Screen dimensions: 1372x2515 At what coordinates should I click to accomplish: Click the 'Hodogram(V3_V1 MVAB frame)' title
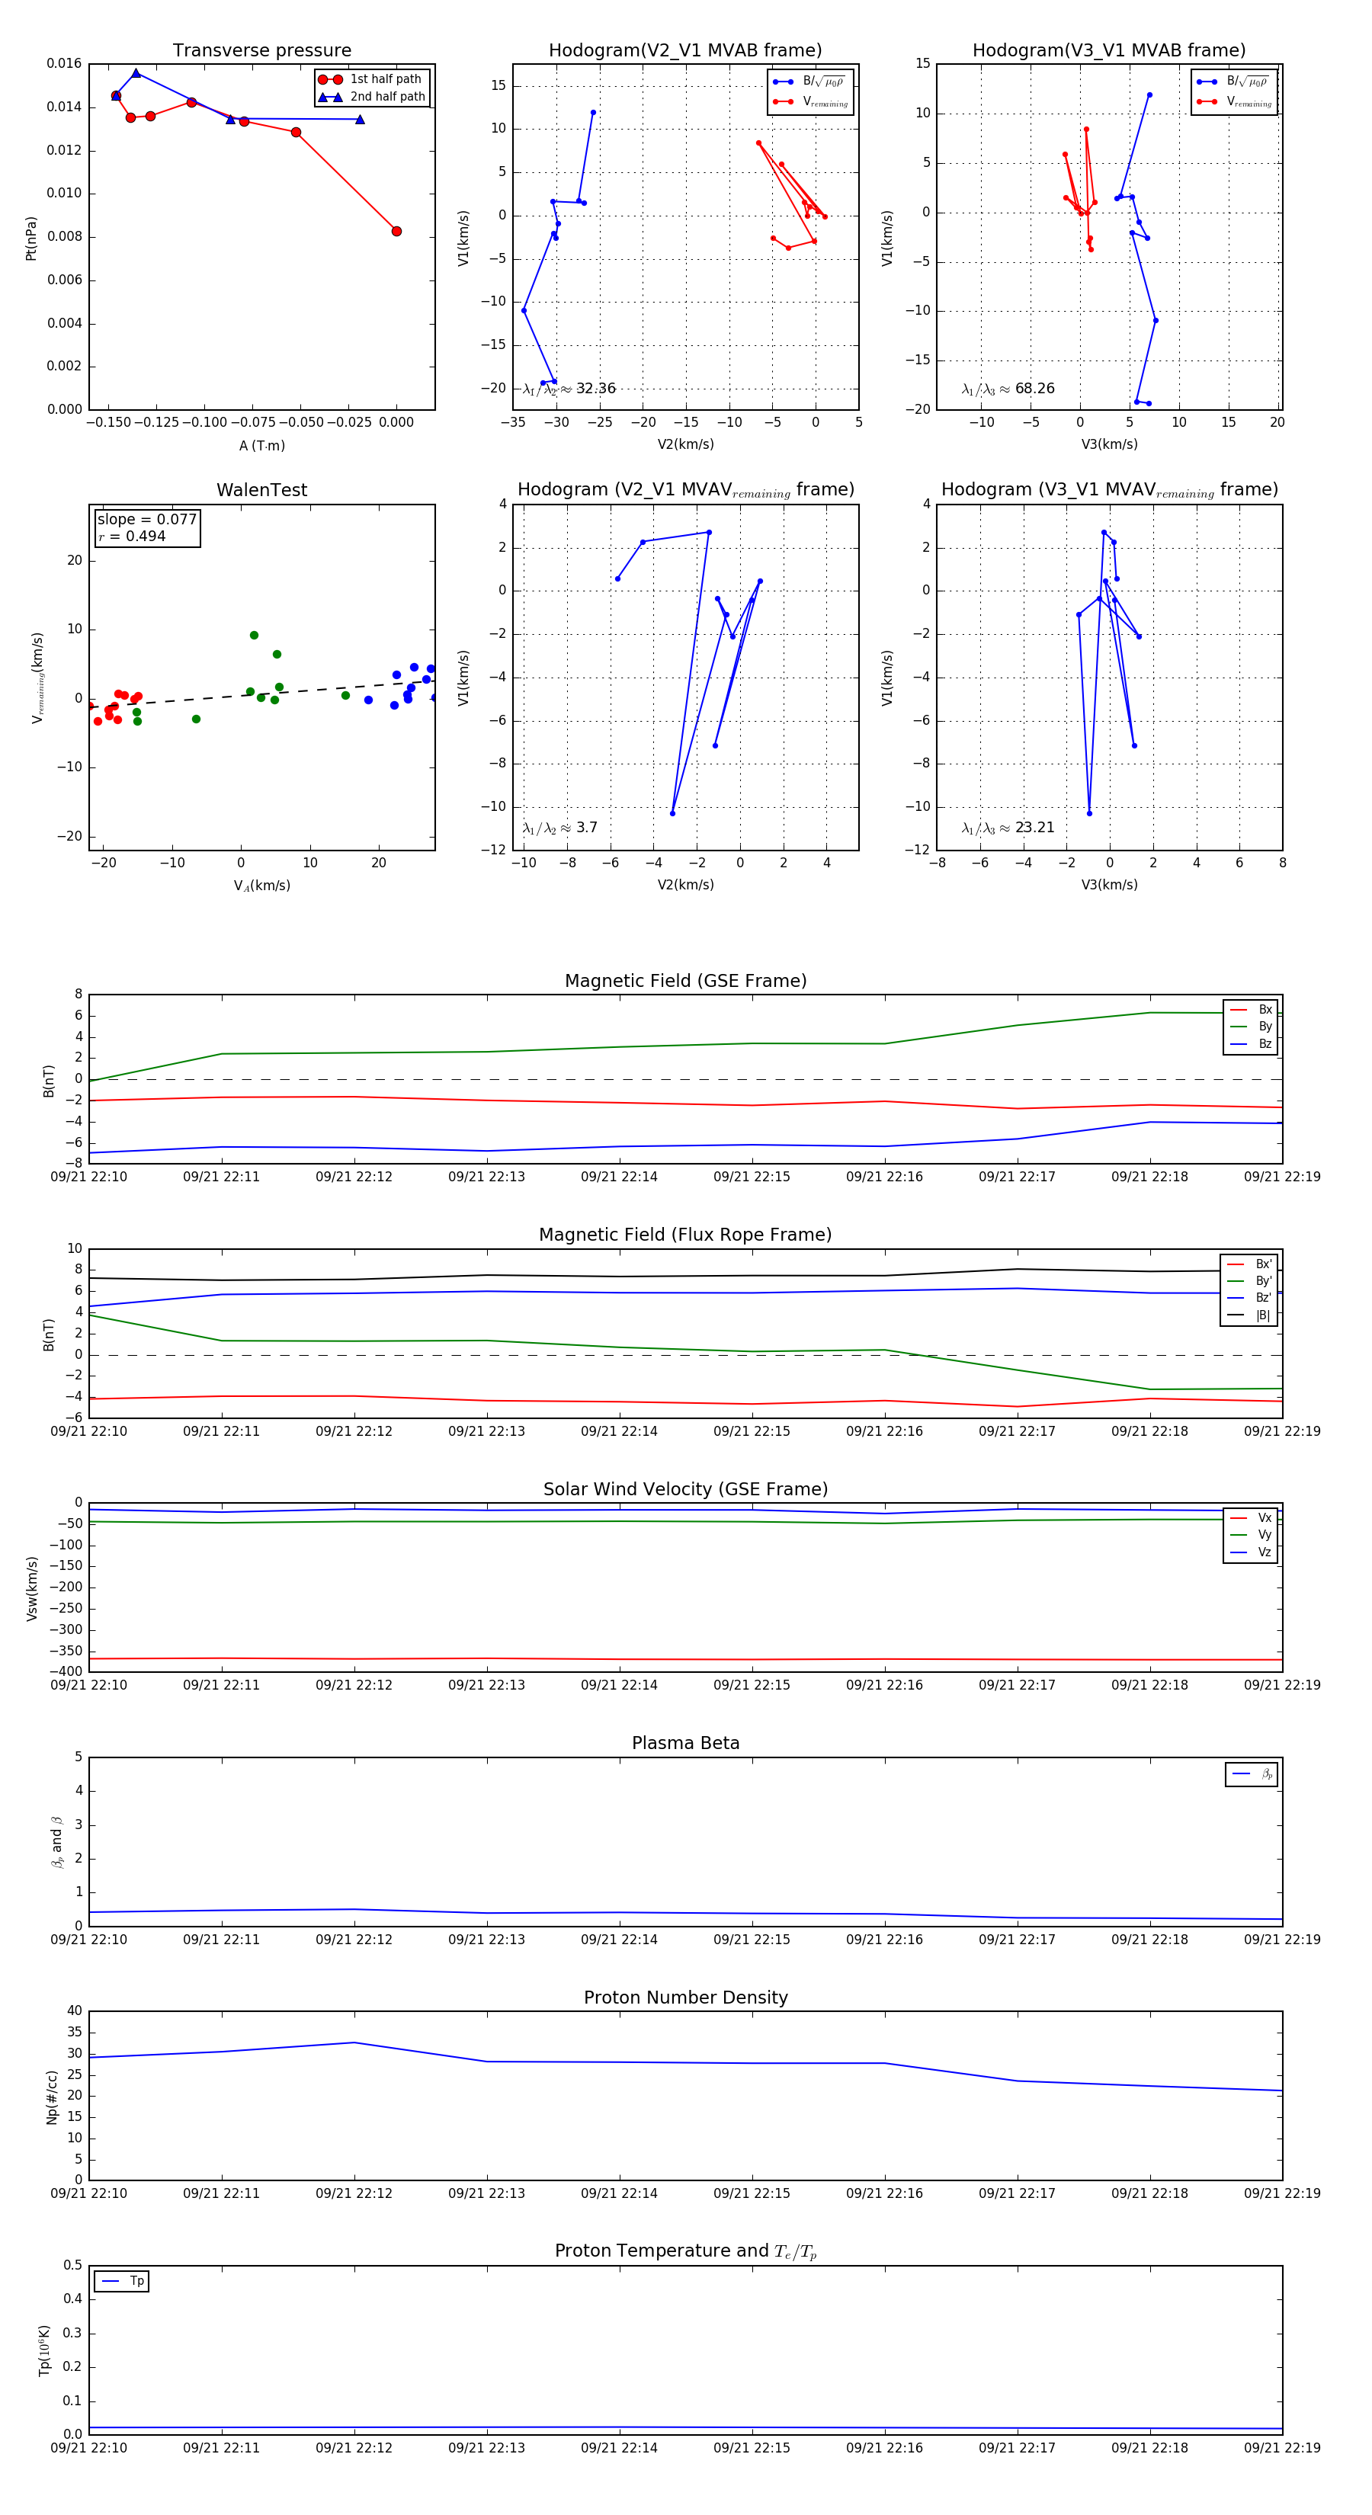click(x=1109, y=51)
